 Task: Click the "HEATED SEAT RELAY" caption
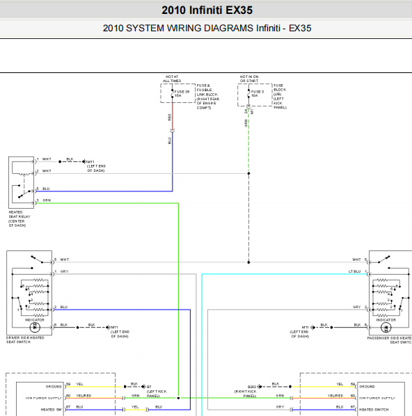click(19, 218)
